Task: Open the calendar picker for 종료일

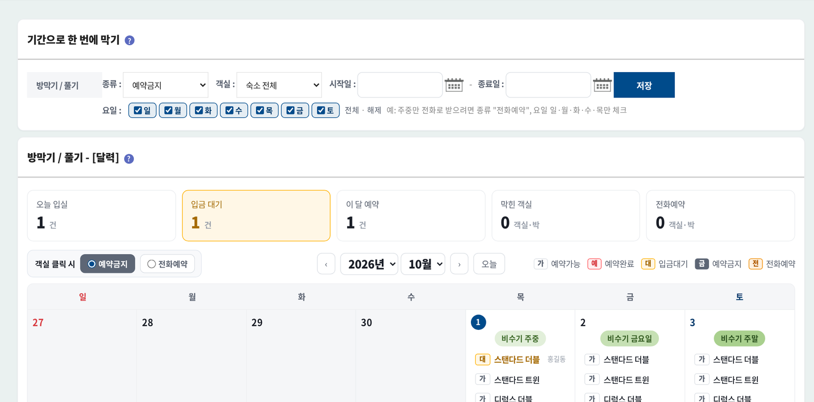Action: pyautogui.click(x=602, y=85)
